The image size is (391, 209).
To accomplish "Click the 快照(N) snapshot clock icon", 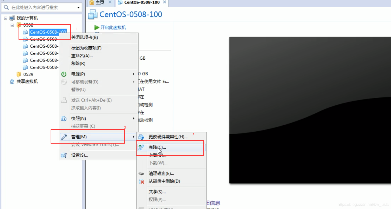I will click(x=64, y=119).
